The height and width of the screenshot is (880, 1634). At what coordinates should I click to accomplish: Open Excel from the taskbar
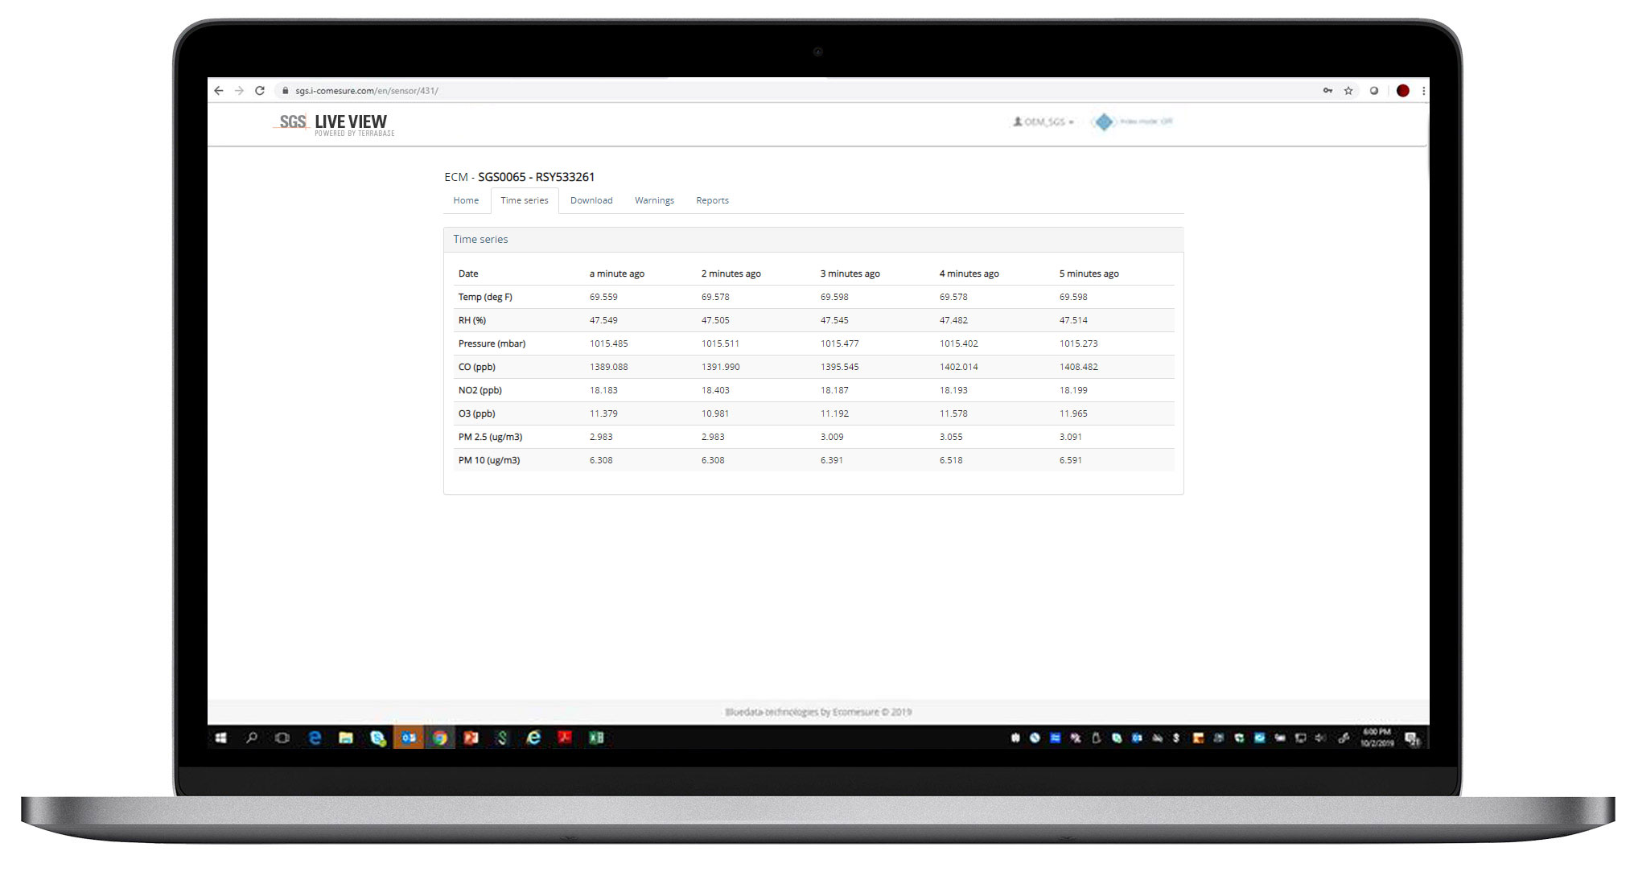click(596, 738)
